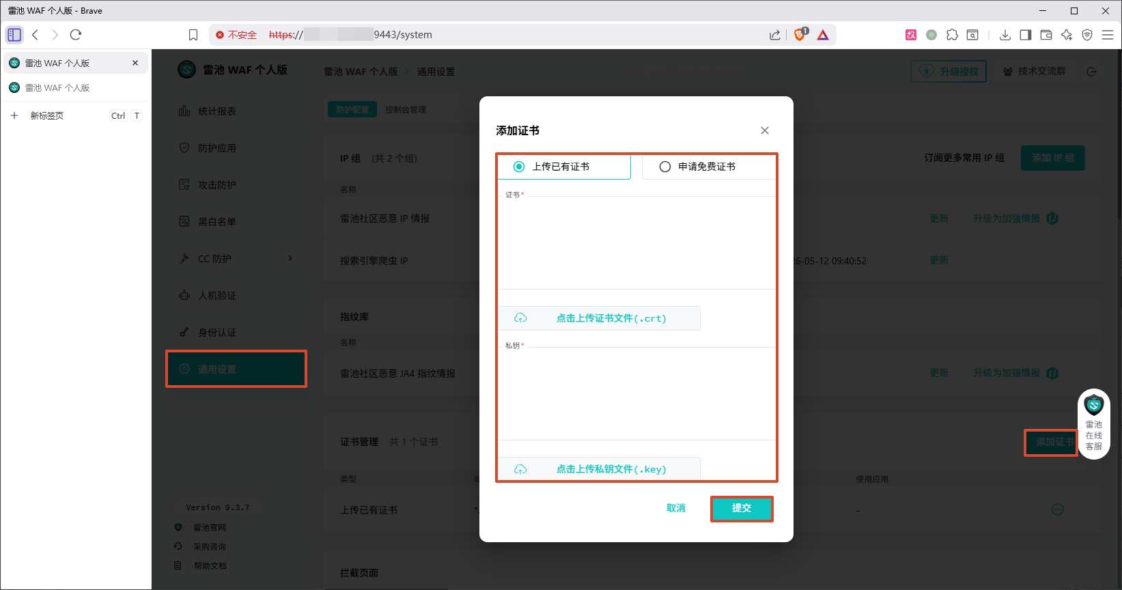Open the Brave Shields lion icon
This screenshot has width=1122, height=590.
click(x=800, y=34)
